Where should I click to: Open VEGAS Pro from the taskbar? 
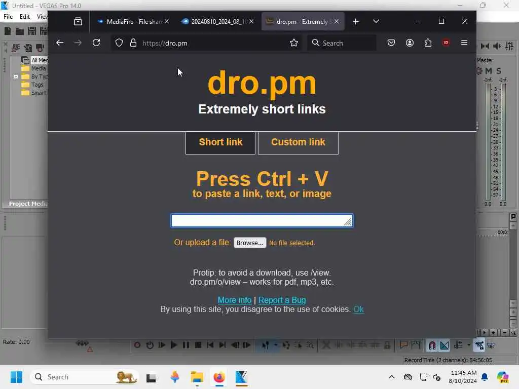tap(241, 377)
